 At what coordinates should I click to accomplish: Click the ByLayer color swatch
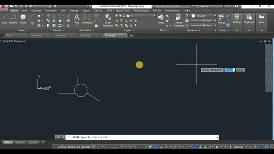tap(193, 16)
